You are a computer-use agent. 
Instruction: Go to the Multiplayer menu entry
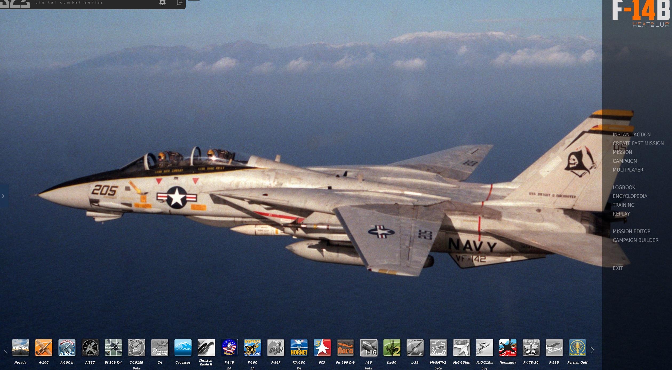pyautogui.click(x=628, y=170)
